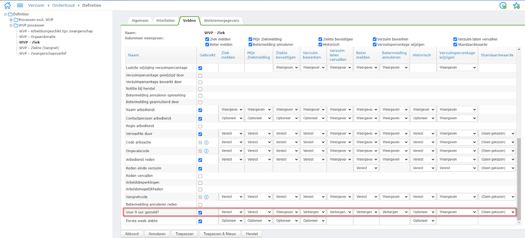
Task: Open Ziek melden dropdown for Contactpersoon arbodienst
Action: tap(231, 118)
